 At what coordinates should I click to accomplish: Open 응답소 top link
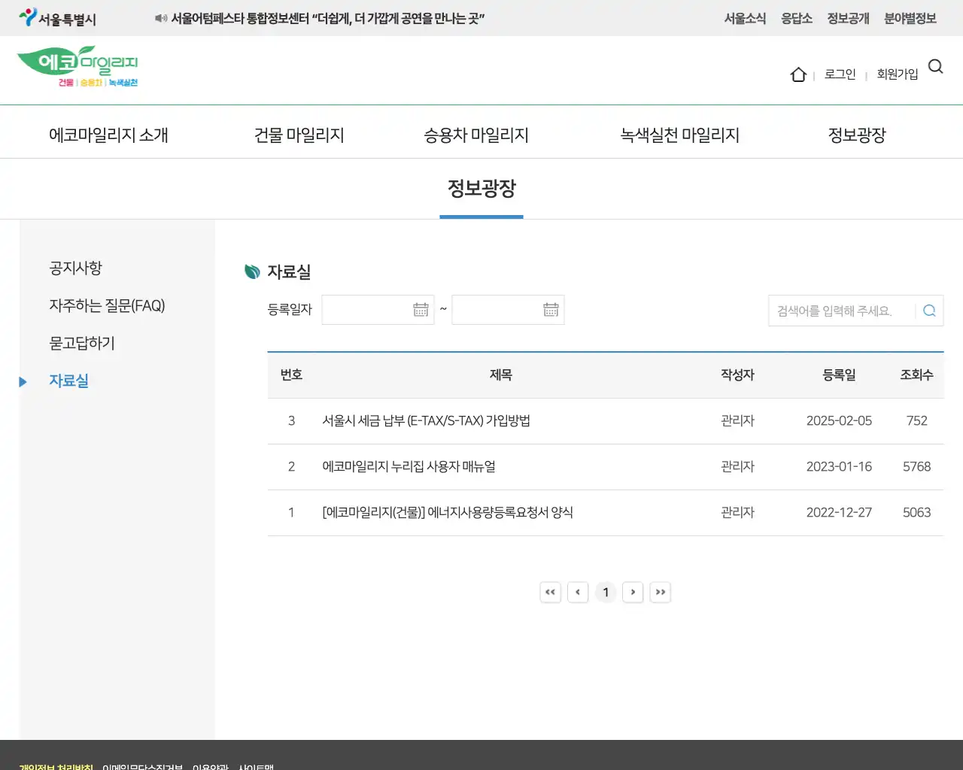[797, 18]
